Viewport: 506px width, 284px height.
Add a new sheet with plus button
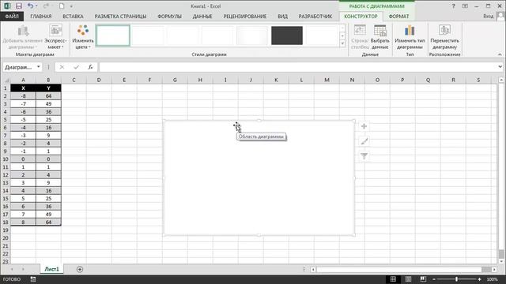pyautogui.click(x=80, y=269)
